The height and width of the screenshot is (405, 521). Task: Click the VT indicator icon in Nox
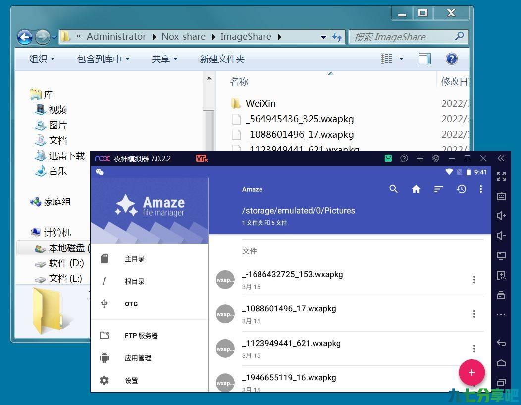point(202,159)
